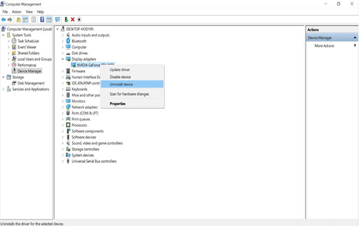Select Event Viewer in the tree
The image size is (359, 226).
(x=26, y=47)
